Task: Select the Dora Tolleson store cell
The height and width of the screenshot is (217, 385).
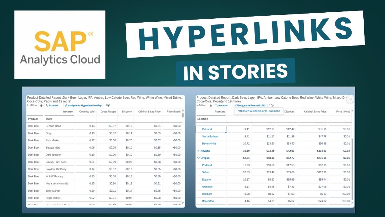Action: point(53,155)
